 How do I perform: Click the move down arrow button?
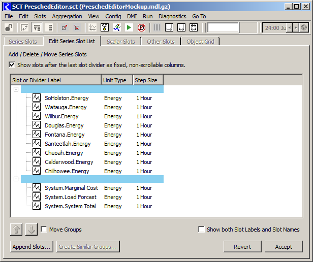tap(32, 230)
